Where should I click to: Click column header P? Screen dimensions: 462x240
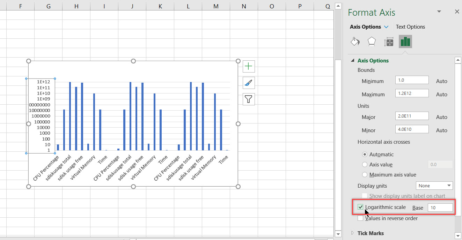[x=300, y=6]
